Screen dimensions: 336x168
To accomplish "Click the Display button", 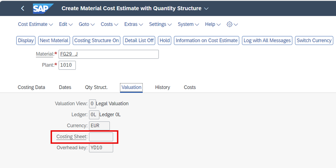I will pyautogui.click(x=26, y=40).
